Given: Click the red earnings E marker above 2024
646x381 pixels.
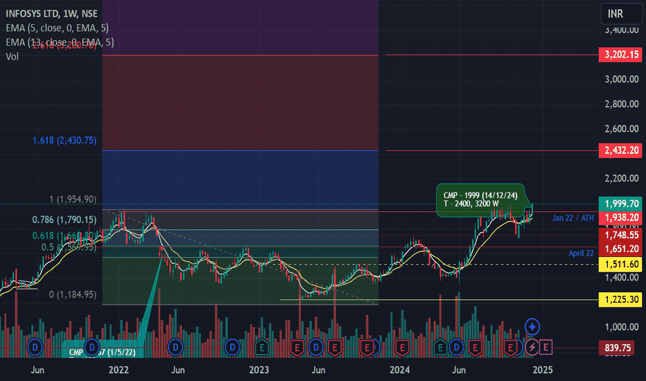Looking at the screenshot, I should pyautogui.click(x=402, y=348).
